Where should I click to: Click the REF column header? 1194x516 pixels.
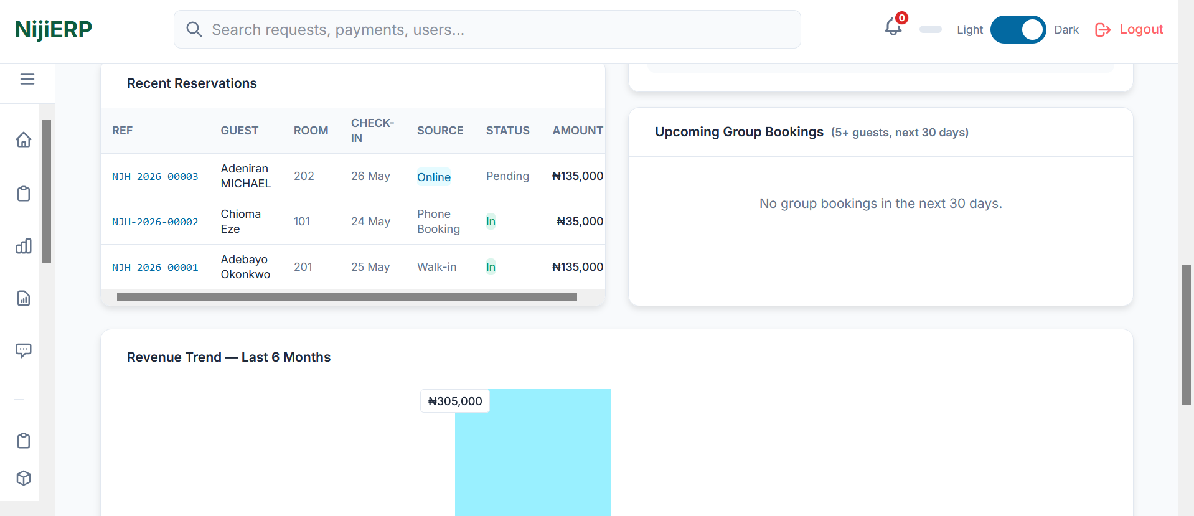pyautogui.click(x=122, y=131)
